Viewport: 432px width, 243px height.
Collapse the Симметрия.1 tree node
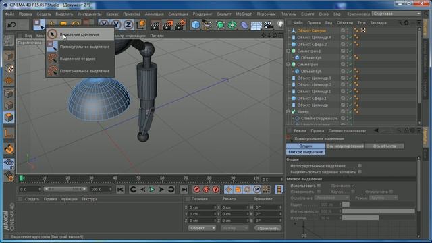click(288, 51)
